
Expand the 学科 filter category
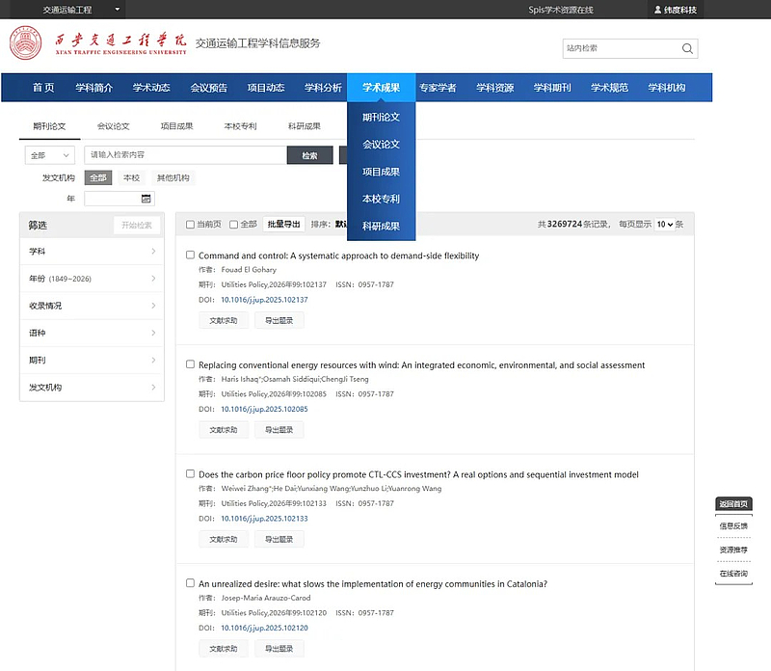pyautogui.click(x=92, y=252)
